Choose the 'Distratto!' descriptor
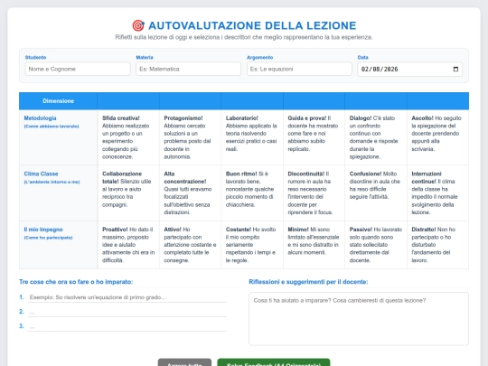This screenshot has width=488, height=366. click(437, 245)
